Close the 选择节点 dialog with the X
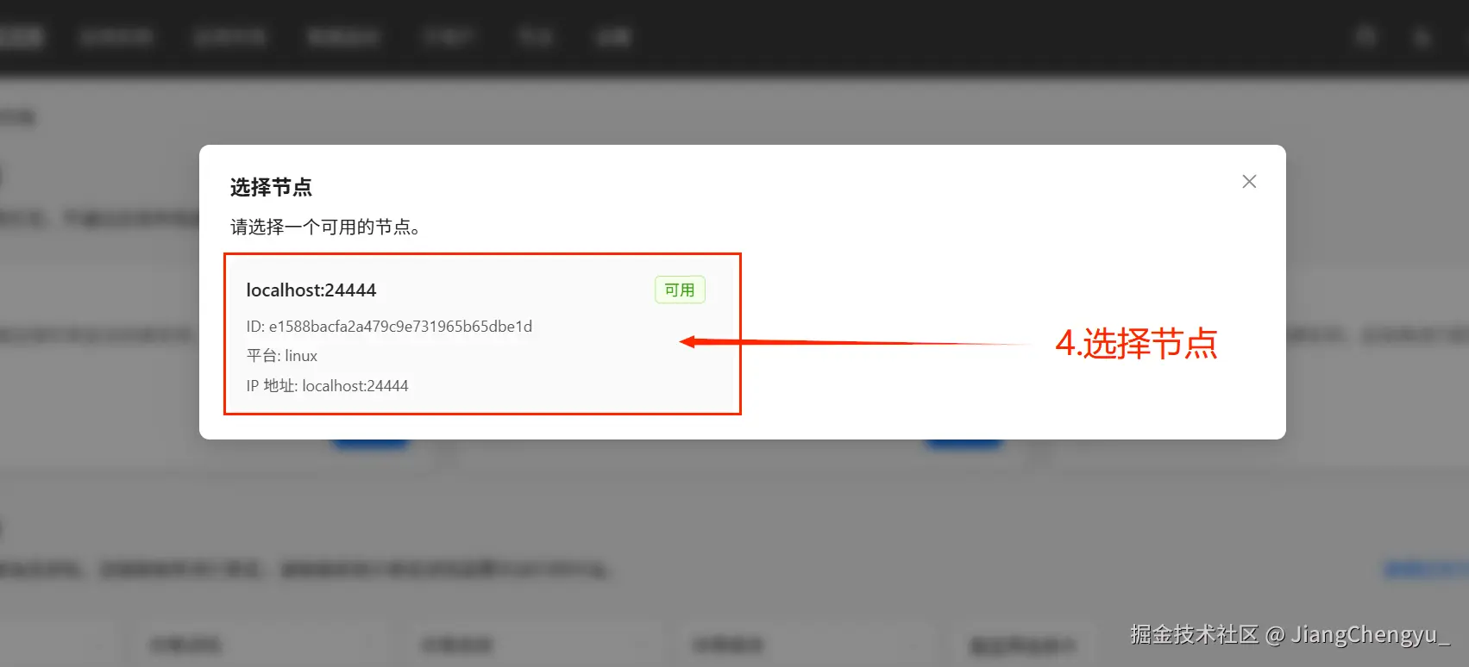This screenshot has height=667, width=1469. pyautogui.click(x=1249, y=181)
